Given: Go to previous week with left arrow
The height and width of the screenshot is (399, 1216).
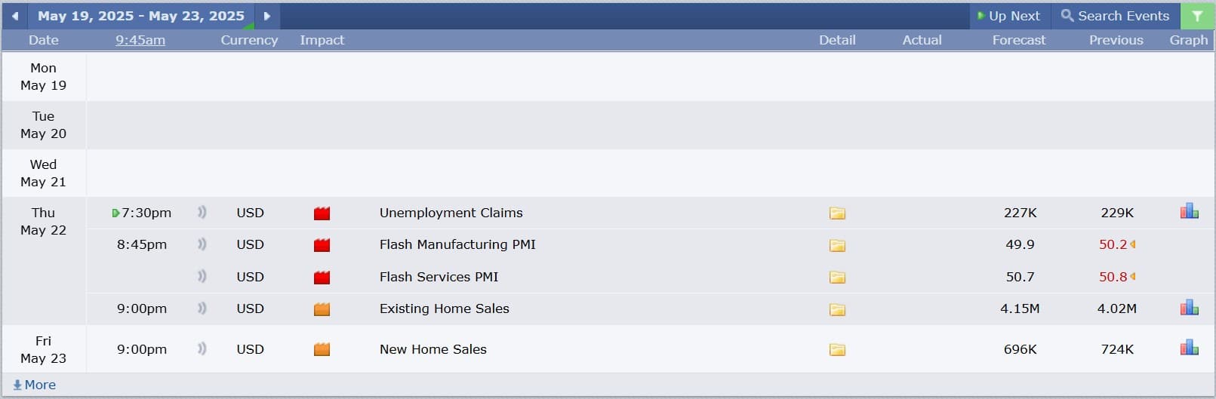Looking at the screenshot, I should point(14,16).
